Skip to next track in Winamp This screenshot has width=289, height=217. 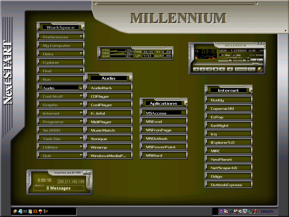pyautogui.click(x=222, y=70)
